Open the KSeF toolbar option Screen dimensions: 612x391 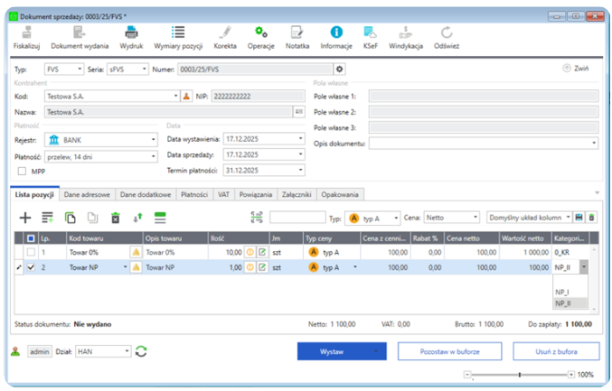371,33
